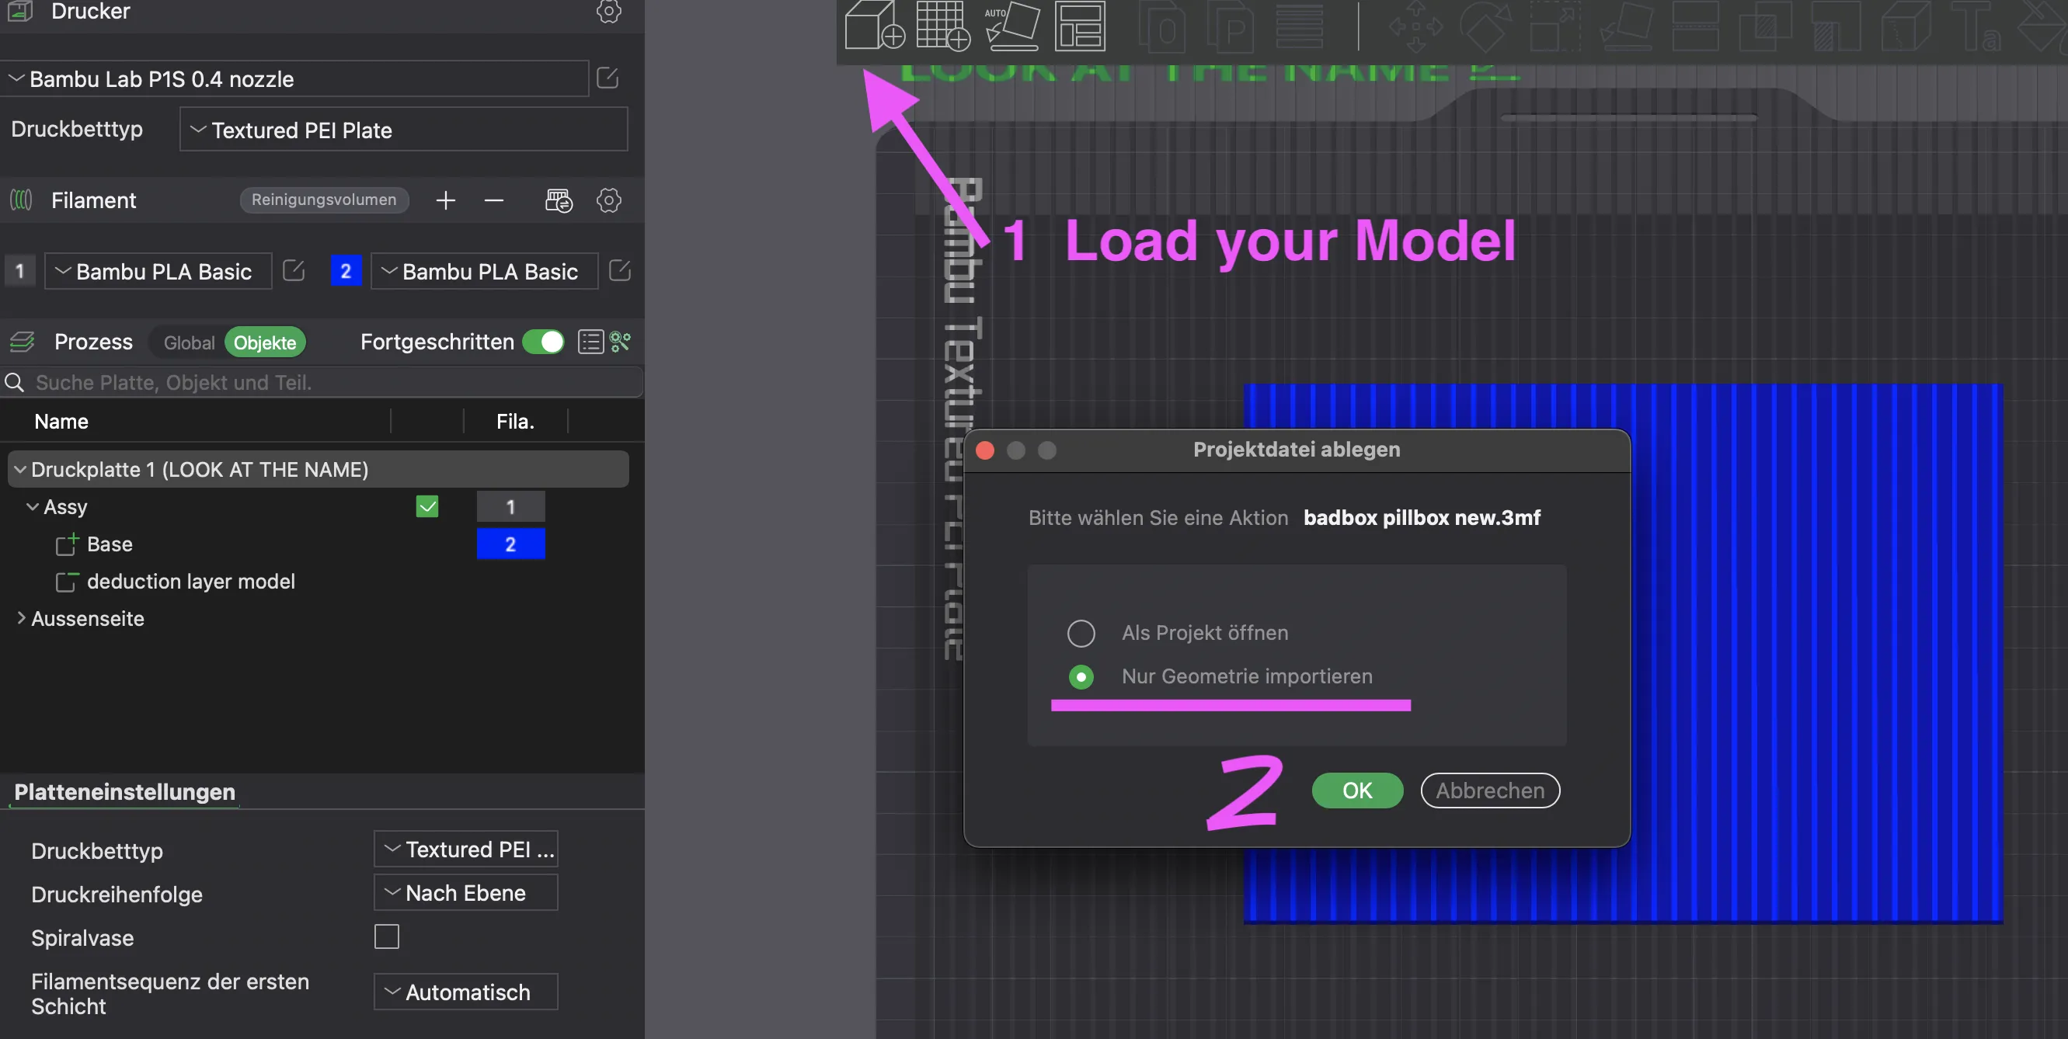Enable the Spiralvase checkbox

pyautogui.click(x=386, y=936)
